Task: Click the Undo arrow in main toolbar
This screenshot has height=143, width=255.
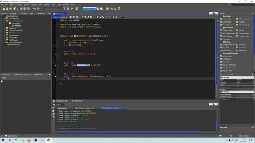Action: click(x=34, y=9)
